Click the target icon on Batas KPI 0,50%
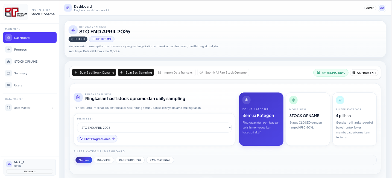 [x=318, y=73]
